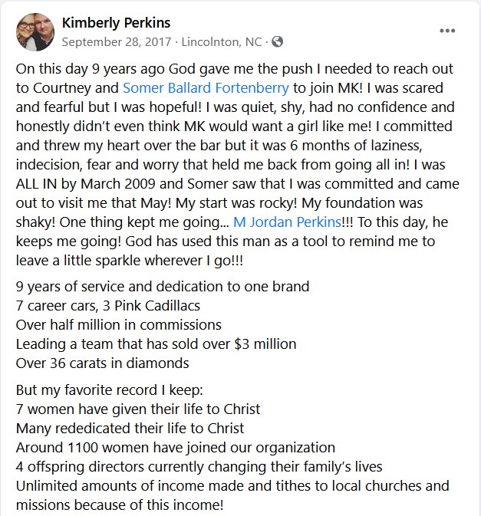Click the 'But my favorite record I keep:' line
The image size is (481, 516).
109,390
